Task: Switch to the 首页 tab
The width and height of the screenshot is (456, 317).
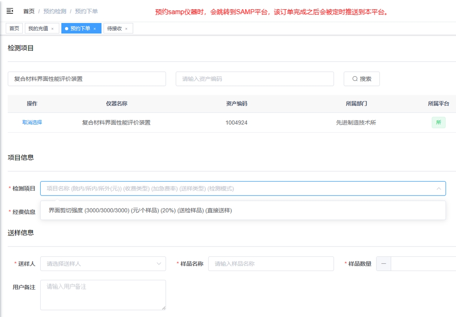Action: coord(14,28)
